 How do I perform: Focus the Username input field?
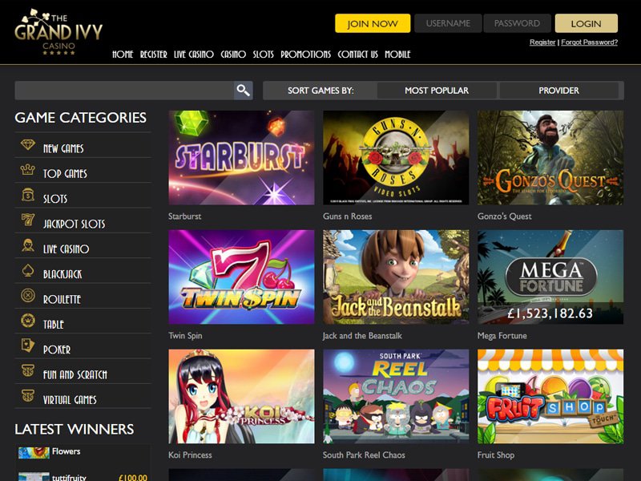448,23
